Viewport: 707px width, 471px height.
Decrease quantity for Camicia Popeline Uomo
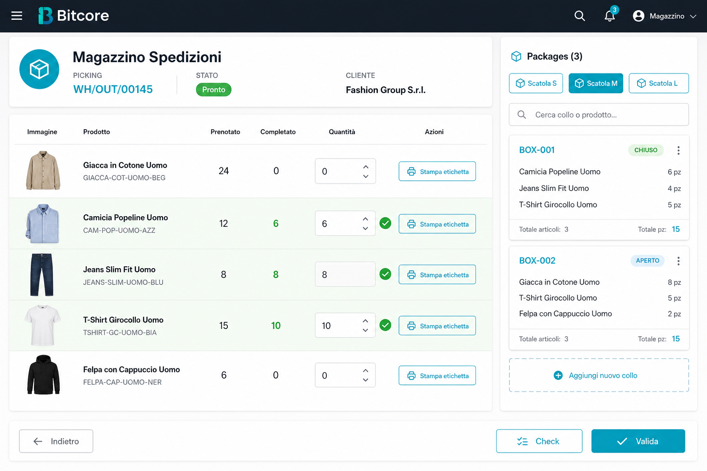click(365, 228)
